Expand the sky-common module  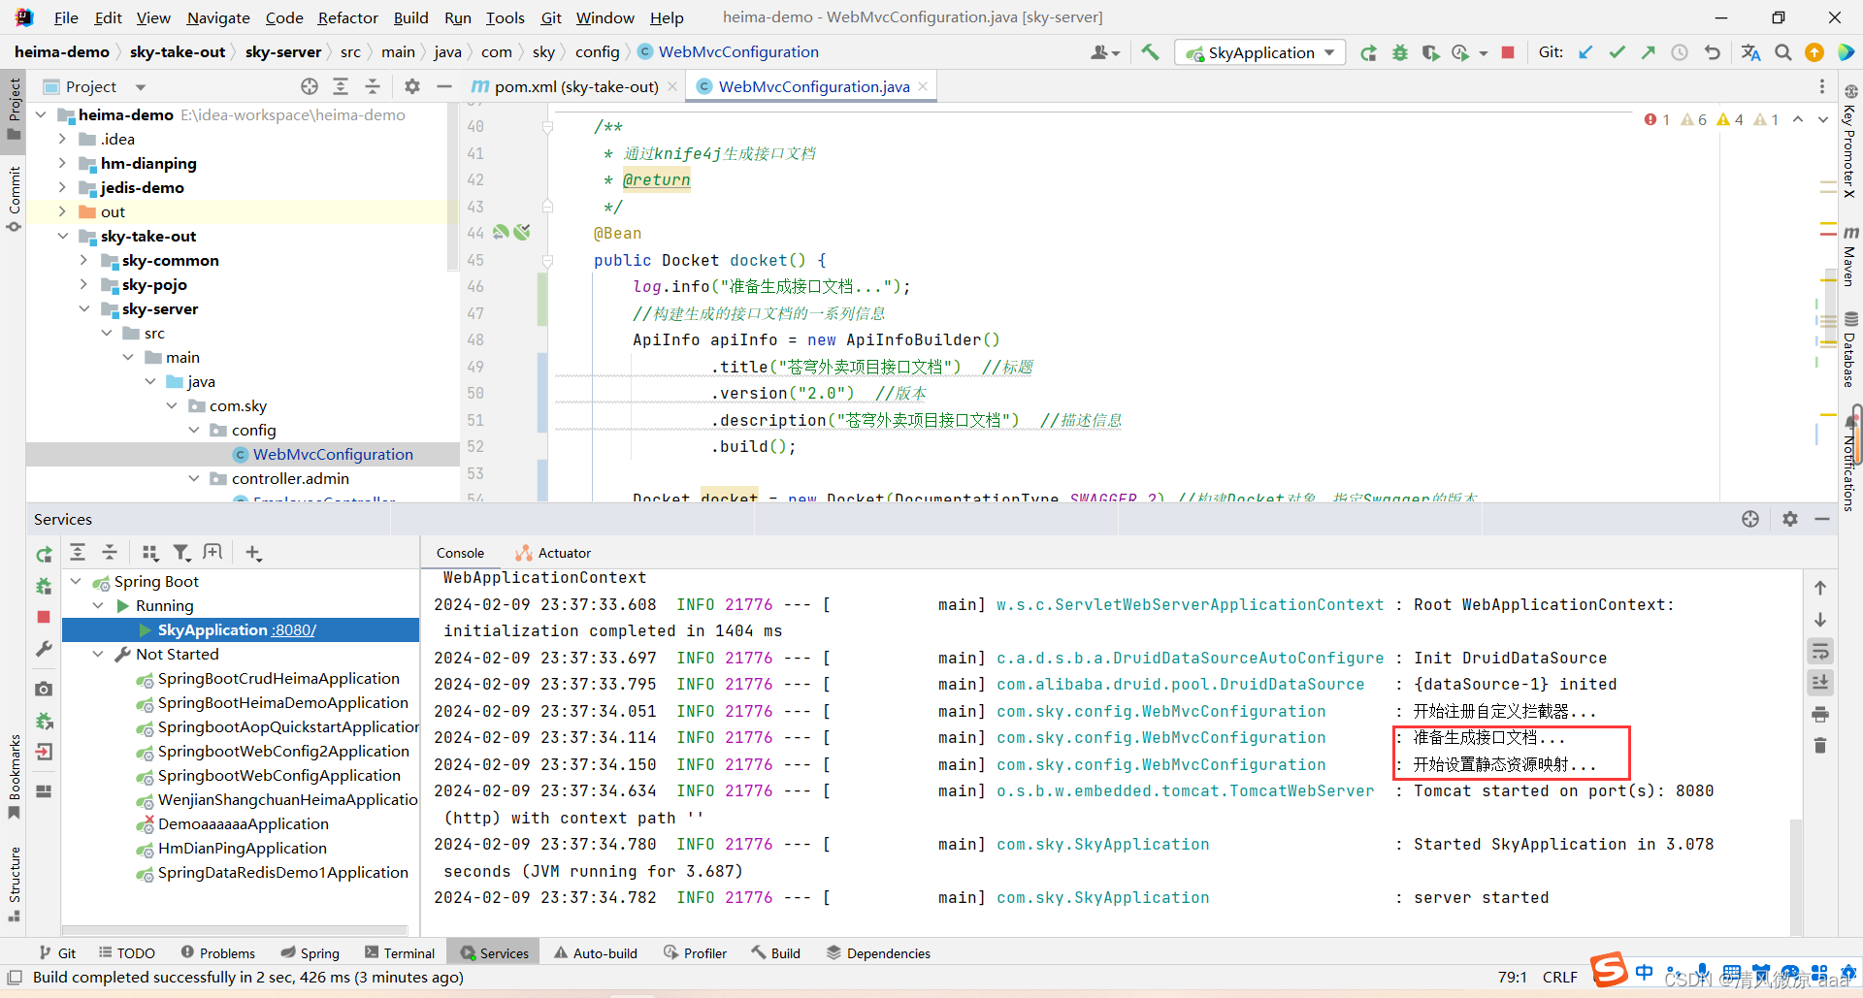pyautogui.click(x=83, y=260)
